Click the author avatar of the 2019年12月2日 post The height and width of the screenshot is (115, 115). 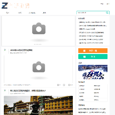[x=5, y=51]
